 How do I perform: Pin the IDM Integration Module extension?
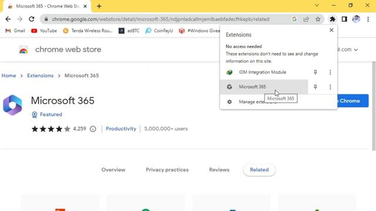pyautogui.click(x=315, y=72)
